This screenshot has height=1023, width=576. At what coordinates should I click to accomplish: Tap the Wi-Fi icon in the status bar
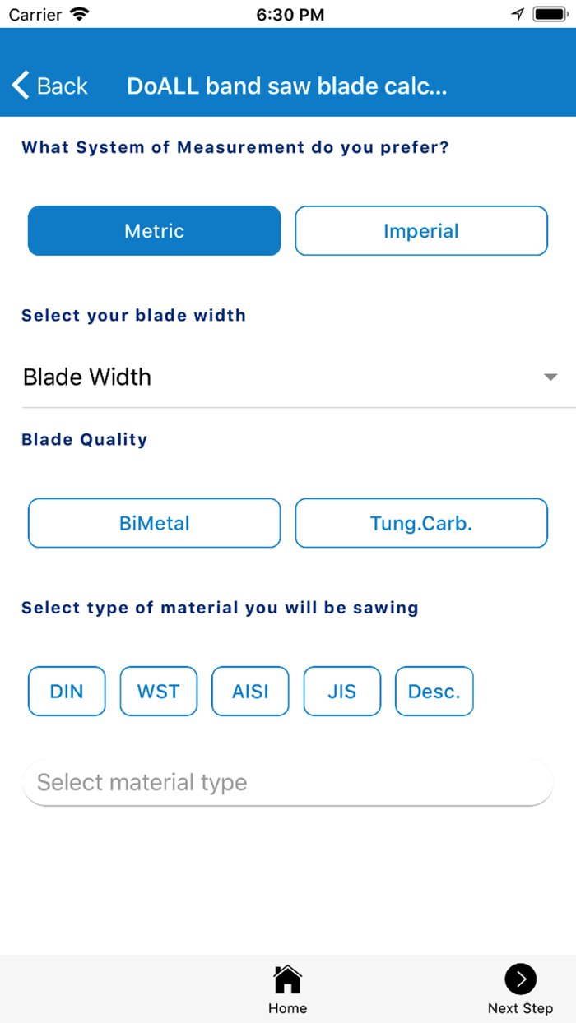coord(79,13)
